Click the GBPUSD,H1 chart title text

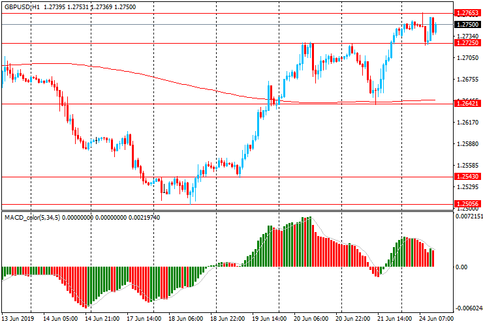point(22,7)
